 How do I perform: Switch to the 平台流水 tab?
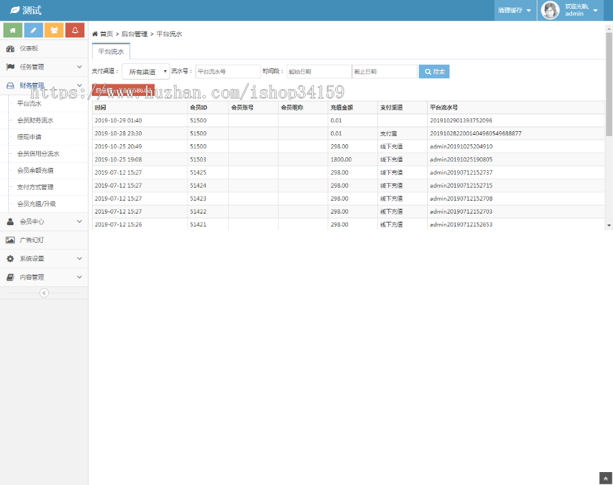point(110,51)
